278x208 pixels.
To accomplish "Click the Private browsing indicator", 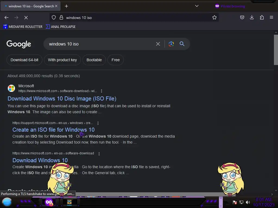I will point(230,6).
